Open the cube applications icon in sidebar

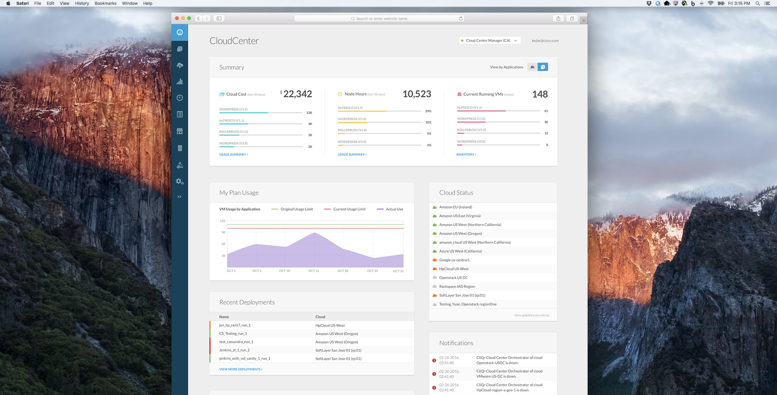pyautogui.click(x=180, y=49)
